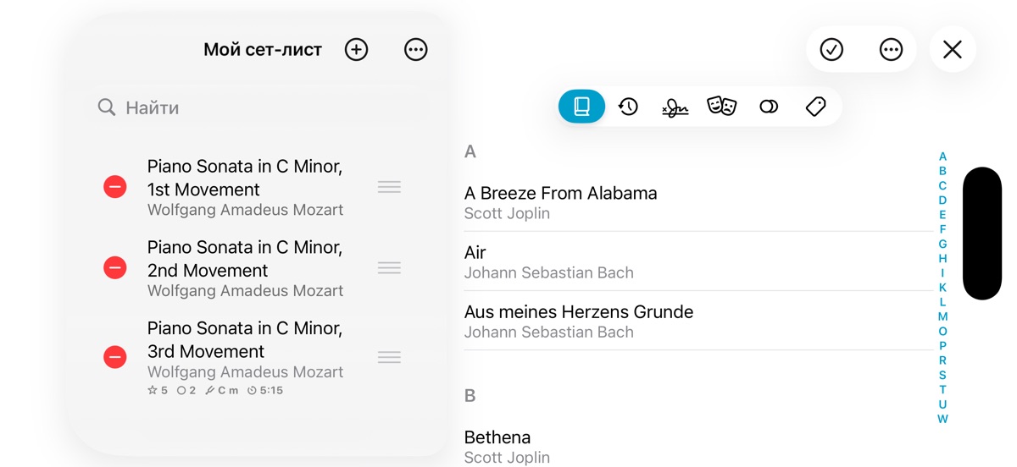The image size is (1017, 467).
Task: Close the setlist editor with X
Action: pyautogui.click(x=953, y=50)
